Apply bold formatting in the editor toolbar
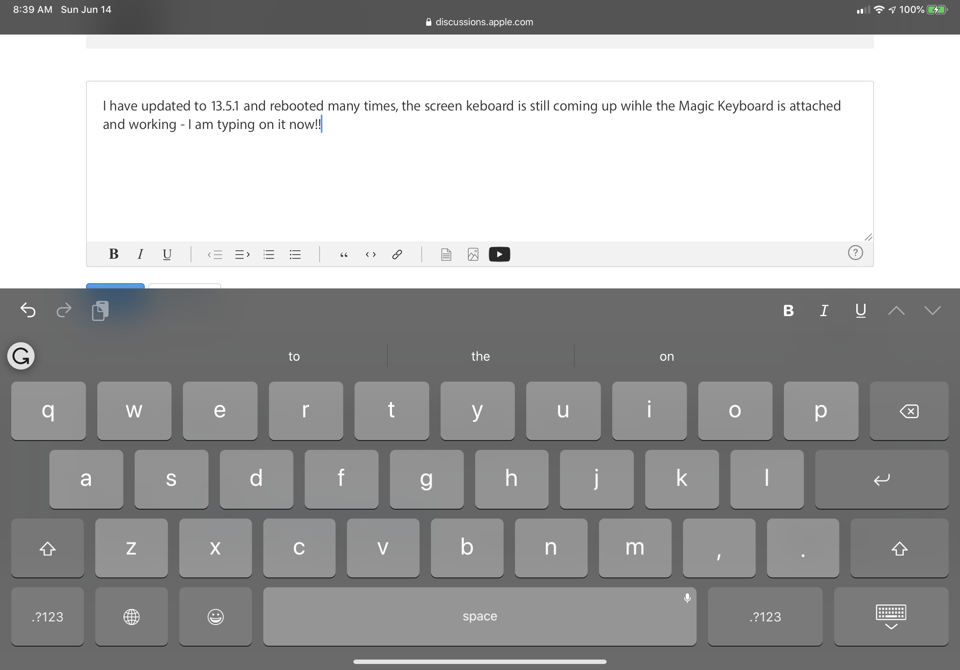This screenshot has height=670, width=960. click(114, 254)
